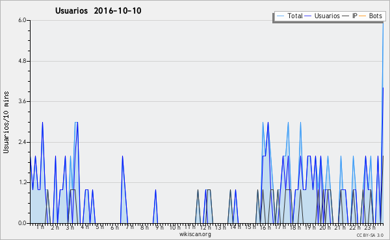390x240 pixels.
Task: Click the "9 h" x-axis label
Action: point(159,227)
